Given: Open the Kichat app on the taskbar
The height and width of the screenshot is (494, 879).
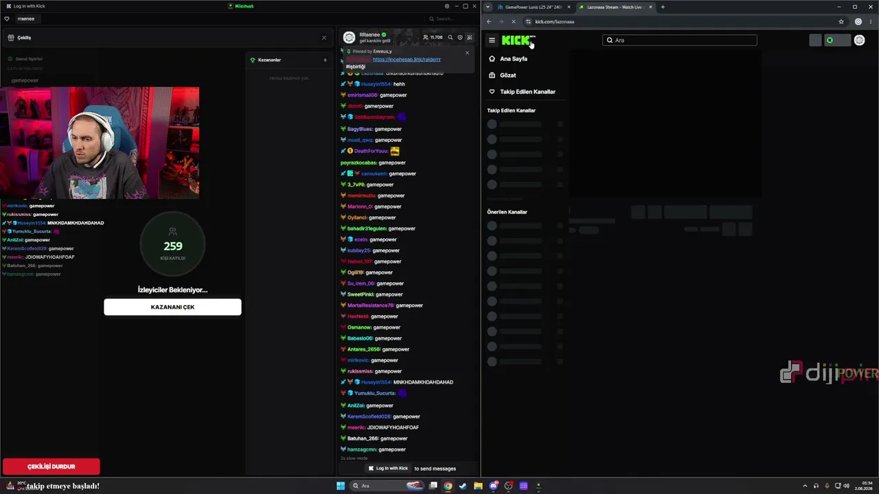Looking at the screenshot, I should (538, 486).
